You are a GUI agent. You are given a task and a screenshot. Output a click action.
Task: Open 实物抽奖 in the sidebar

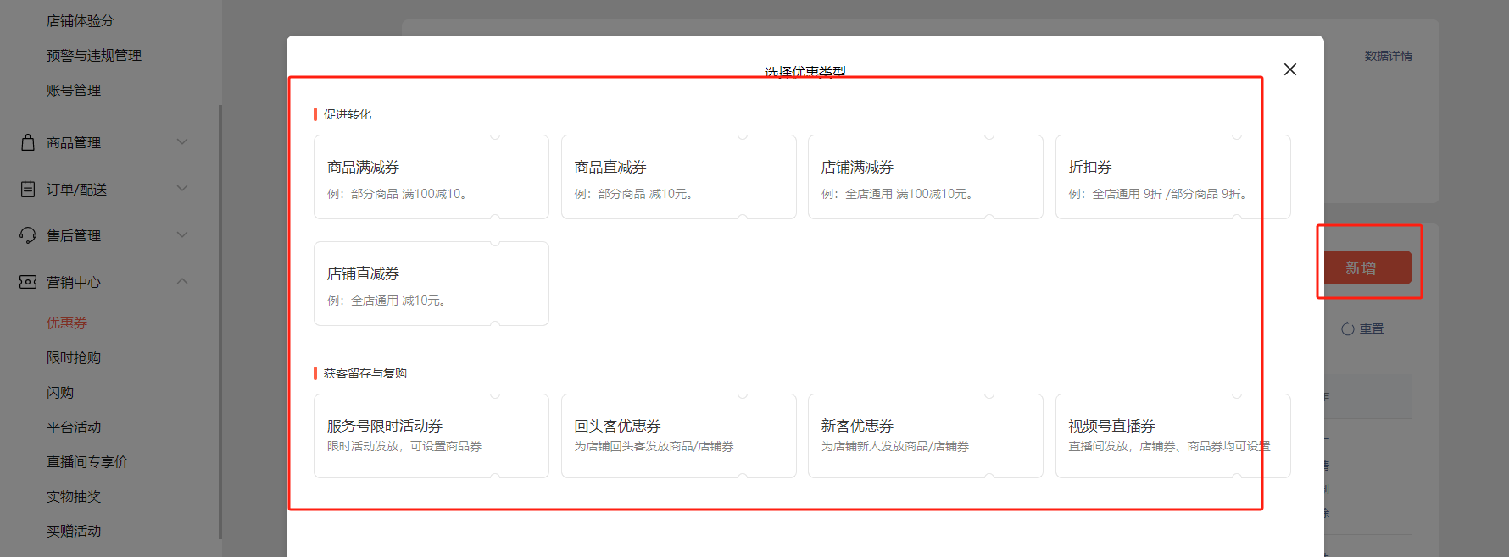point(74,496)
